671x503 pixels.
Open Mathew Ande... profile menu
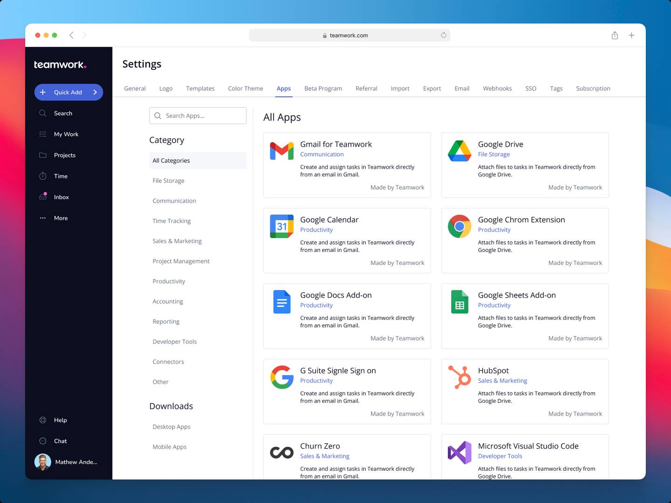(66, 462)
